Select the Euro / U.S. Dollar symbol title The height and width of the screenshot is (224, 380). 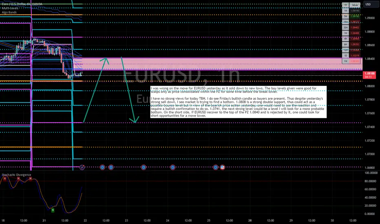22,4
